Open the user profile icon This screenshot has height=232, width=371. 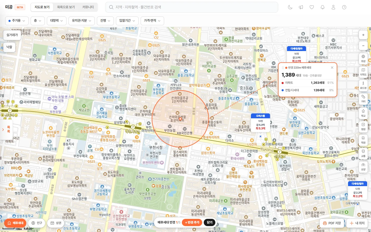333,7
